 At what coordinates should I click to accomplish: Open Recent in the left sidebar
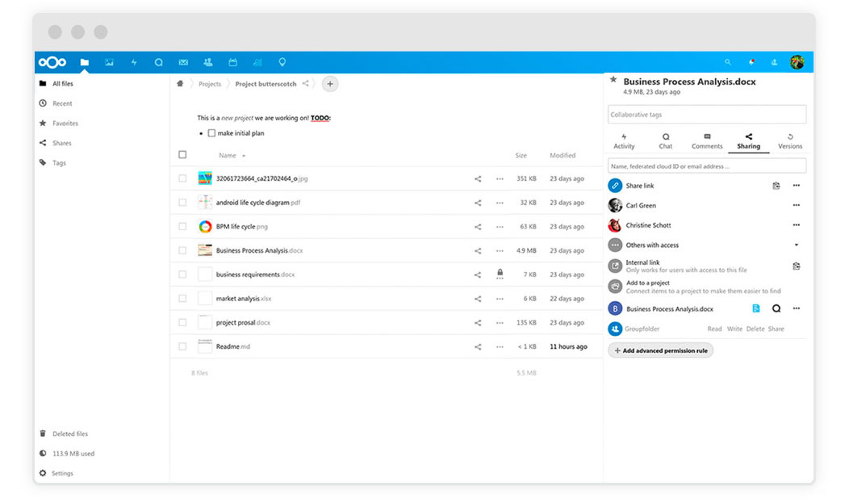point(62,103)
